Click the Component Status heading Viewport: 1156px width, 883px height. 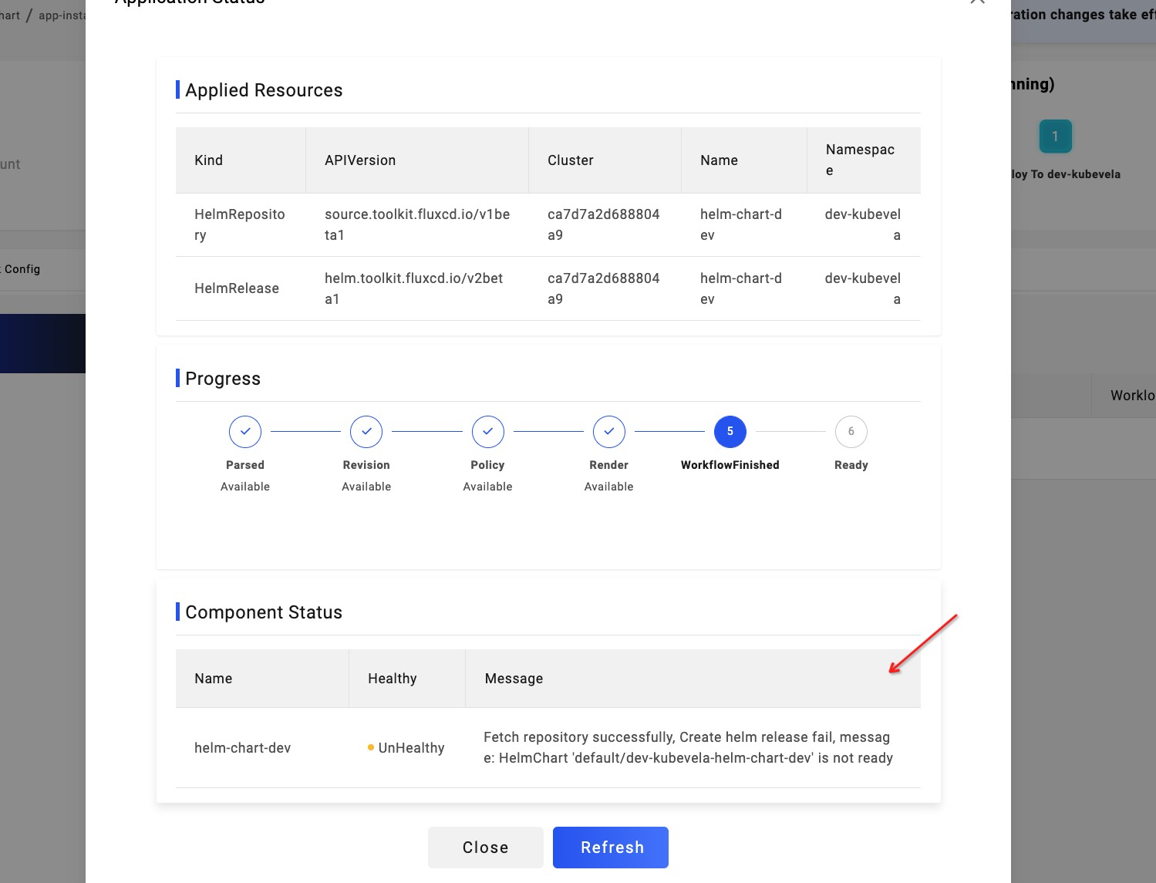click(264, 612)
